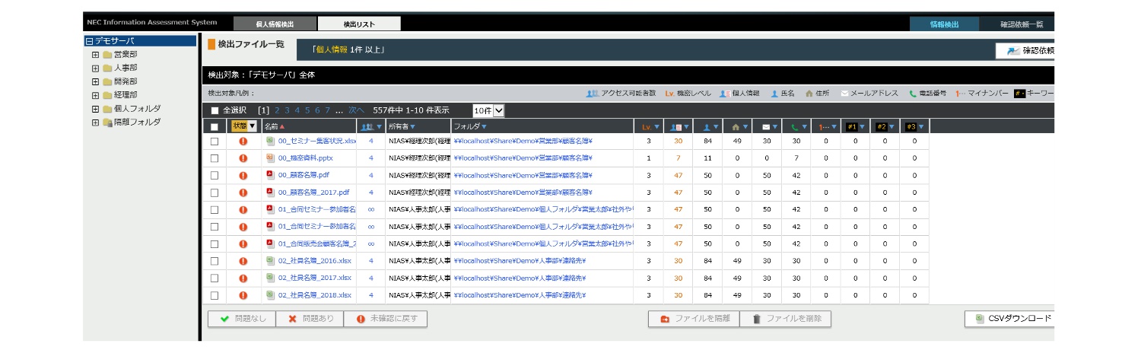The height and width of the screenshot is (350, 1141).
Task: Click the 電話番号 phone legend icon
Action: (x=913, y=94)
